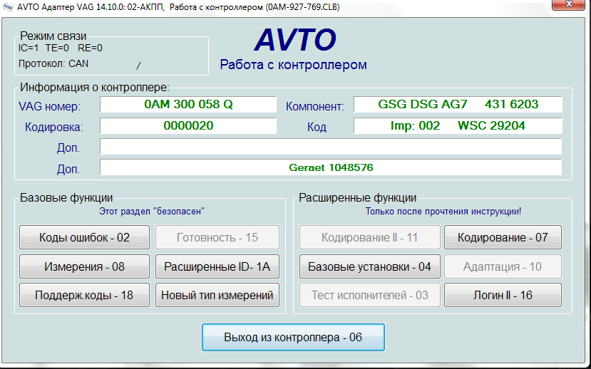Close the AVTO adapter window
Screen dimensions: 591x369
point(569,4)
